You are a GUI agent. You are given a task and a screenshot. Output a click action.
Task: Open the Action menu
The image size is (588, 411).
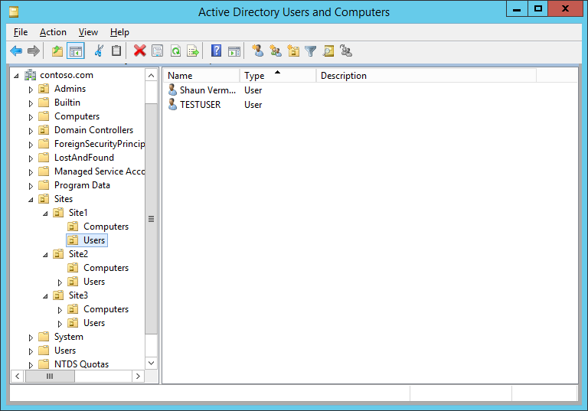tap(53, 32)
